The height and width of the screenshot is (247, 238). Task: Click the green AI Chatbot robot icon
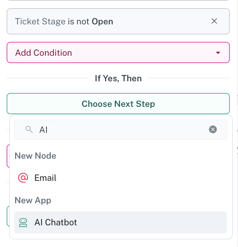pyautogui.click(x=23, y=222)
